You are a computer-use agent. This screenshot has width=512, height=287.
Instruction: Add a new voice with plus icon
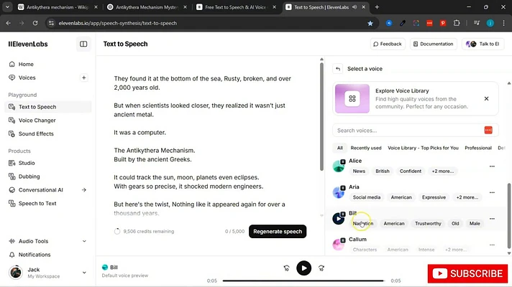[84, 77]
